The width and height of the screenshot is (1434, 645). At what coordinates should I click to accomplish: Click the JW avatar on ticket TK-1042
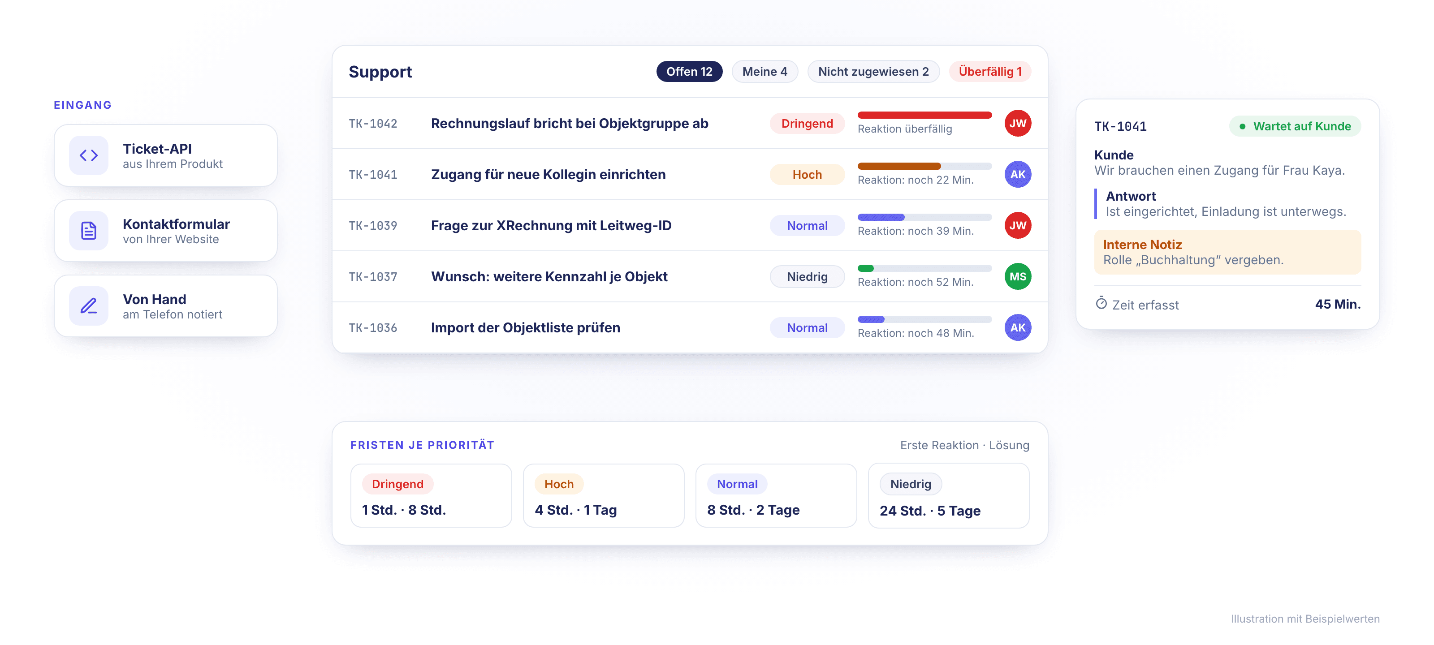pyautogui.click(x=1018, y=123)
